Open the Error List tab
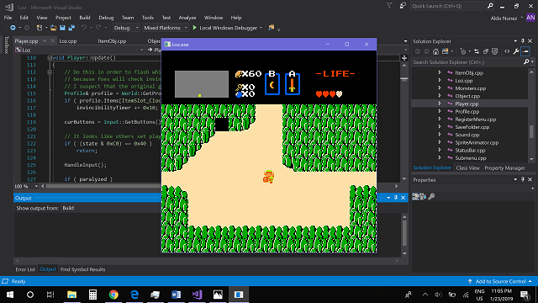This screenshot has width=538, height=303. point(25,269)
